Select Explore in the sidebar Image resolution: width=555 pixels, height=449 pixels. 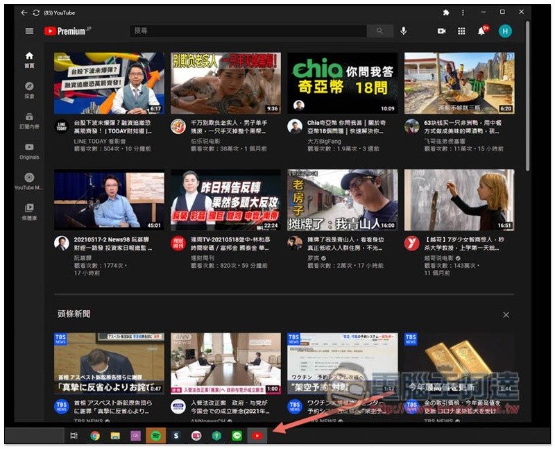[x=29, y=90]
